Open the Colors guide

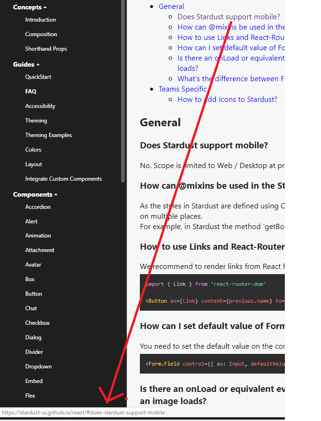33,150
